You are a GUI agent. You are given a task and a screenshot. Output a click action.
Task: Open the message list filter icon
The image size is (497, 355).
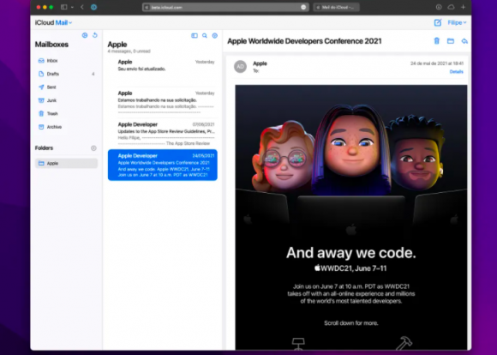click(215, 35)
